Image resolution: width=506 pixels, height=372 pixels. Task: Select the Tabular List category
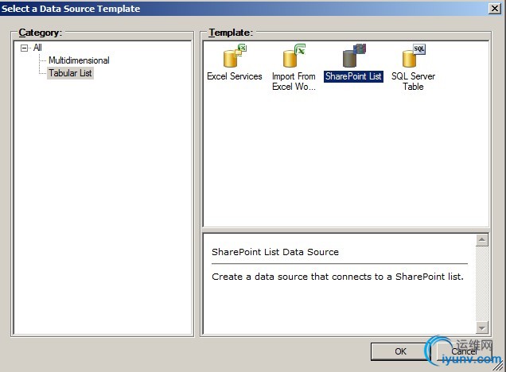(x=70, y=73)
